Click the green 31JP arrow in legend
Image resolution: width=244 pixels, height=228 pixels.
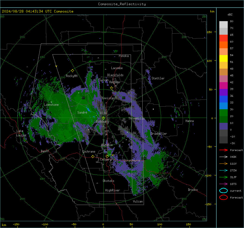(x=223, y=177)
